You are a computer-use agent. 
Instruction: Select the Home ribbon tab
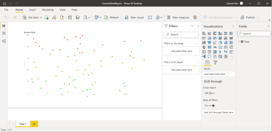(x=19, y=10)
